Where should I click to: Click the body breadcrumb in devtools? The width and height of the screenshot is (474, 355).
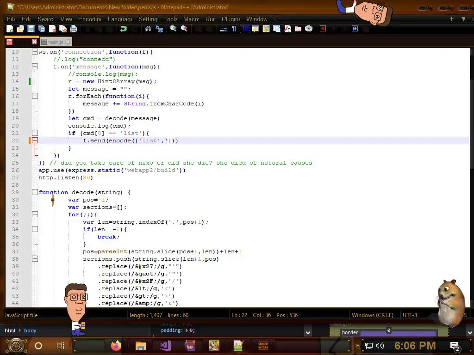[30, 331]
